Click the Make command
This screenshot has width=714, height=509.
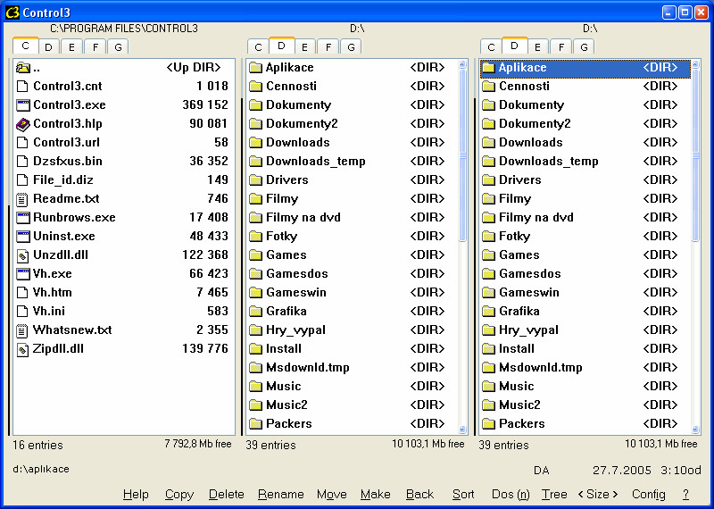pyautogui.click(x=375, y=495)
